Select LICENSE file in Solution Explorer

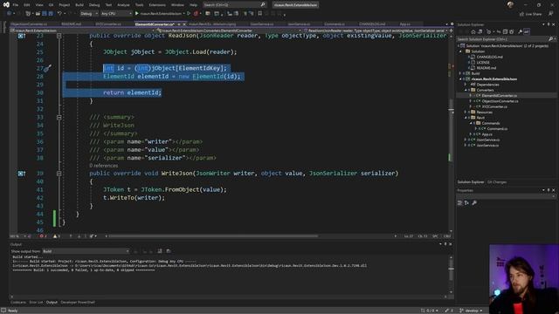point(483,62)
